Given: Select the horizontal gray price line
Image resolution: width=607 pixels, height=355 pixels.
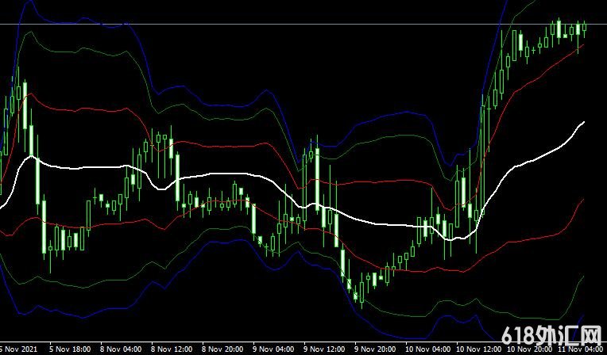Looking at the screenshot, I should click(x=238, y=25).
